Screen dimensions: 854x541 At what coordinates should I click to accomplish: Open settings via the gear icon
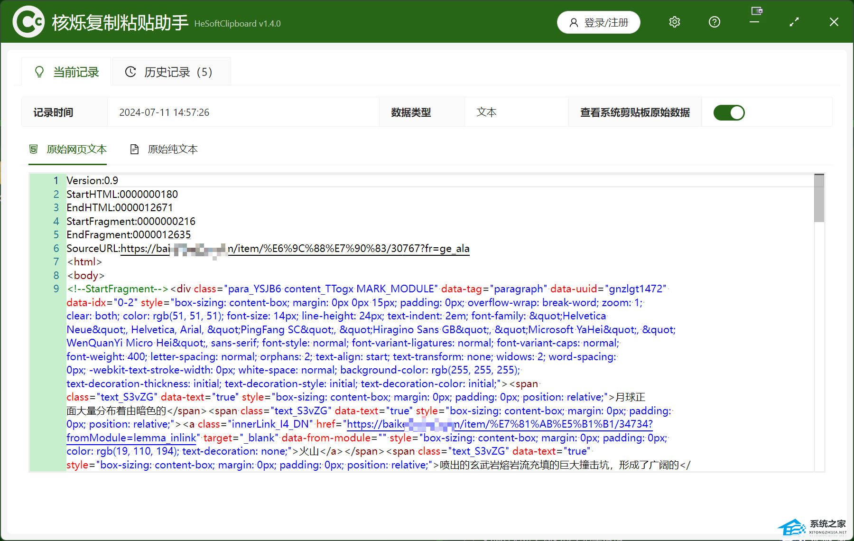[674, 22]
